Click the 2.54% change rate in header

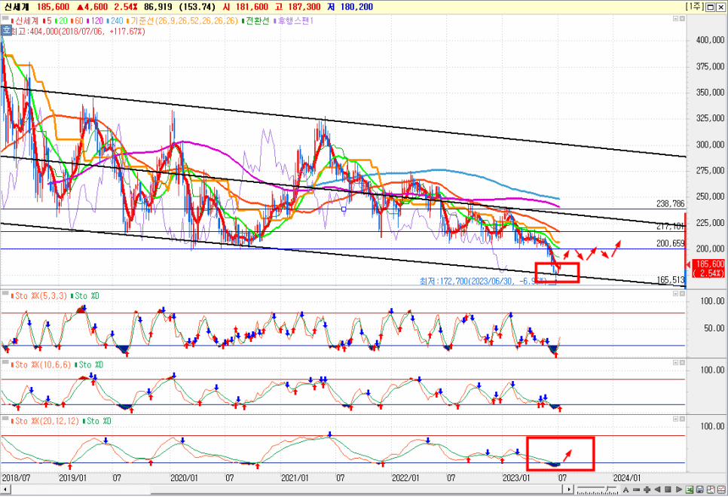tap(127, 7)
